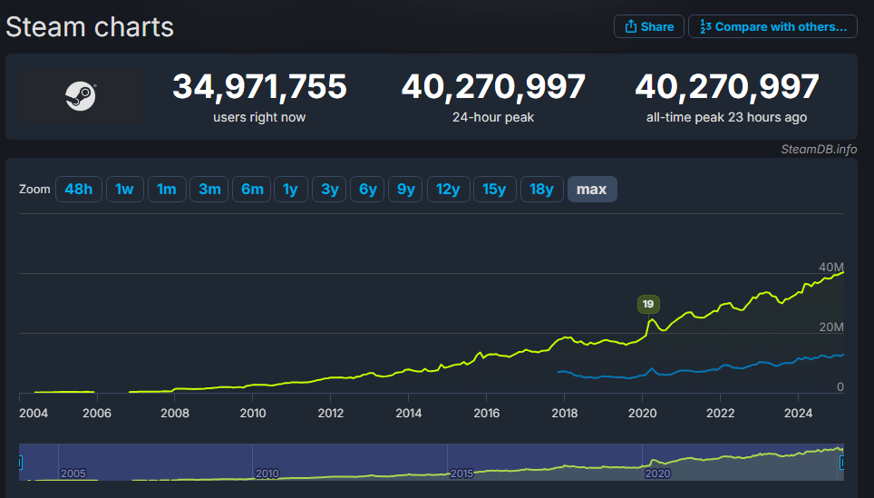Set zoom to 9y
This screenshot has height=498, width=874.
point(405,189)
